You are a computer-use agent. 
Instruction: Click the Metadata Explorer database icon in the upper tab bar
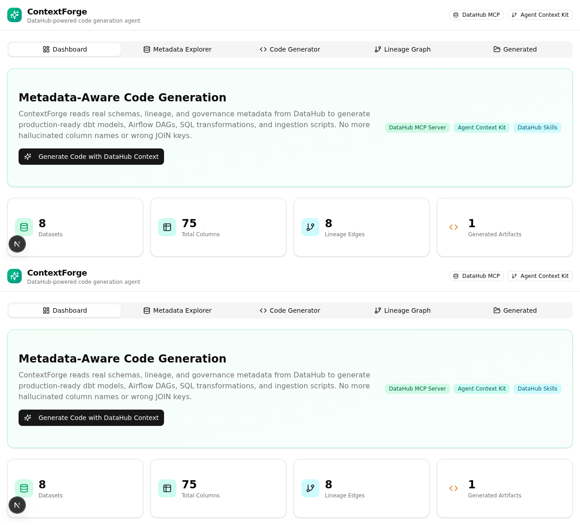[x=147, y=49]
